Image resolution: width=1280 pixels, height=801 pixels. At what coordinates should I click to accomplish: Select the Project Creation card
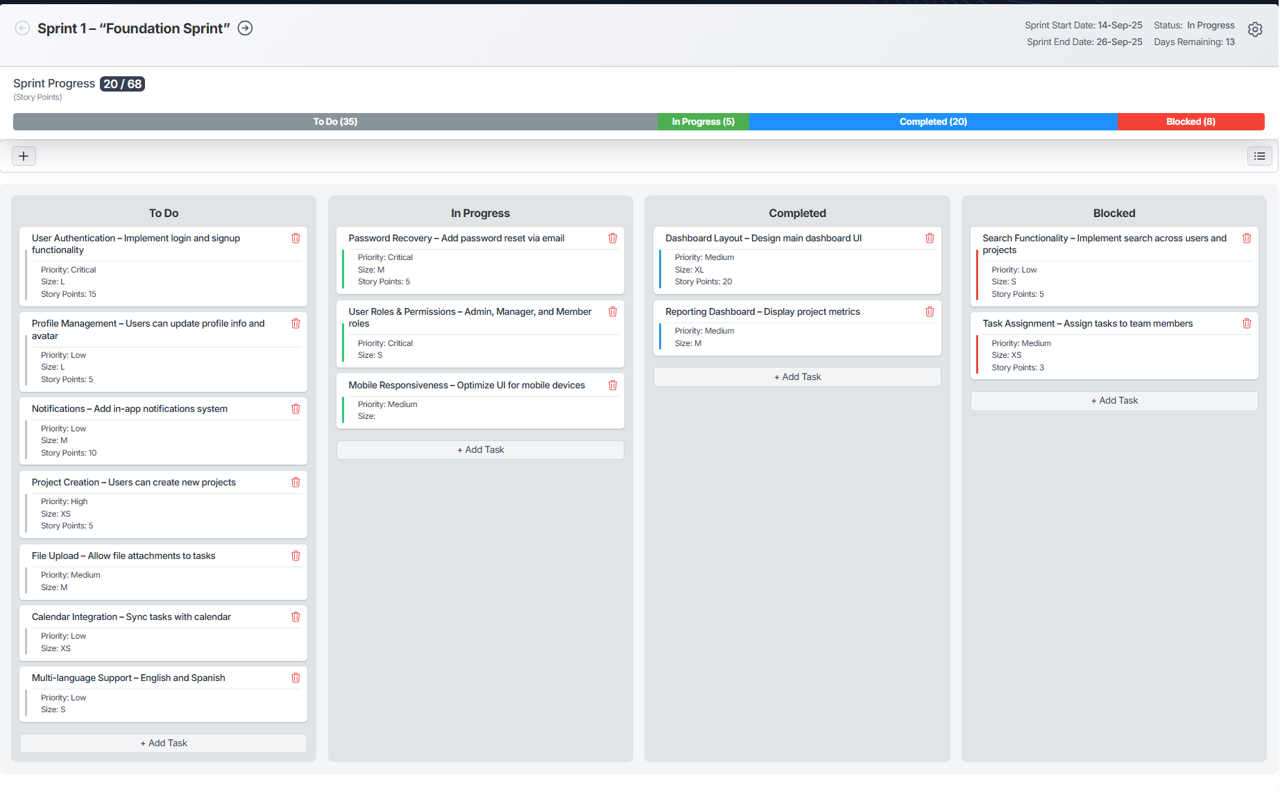coord(163,504)
